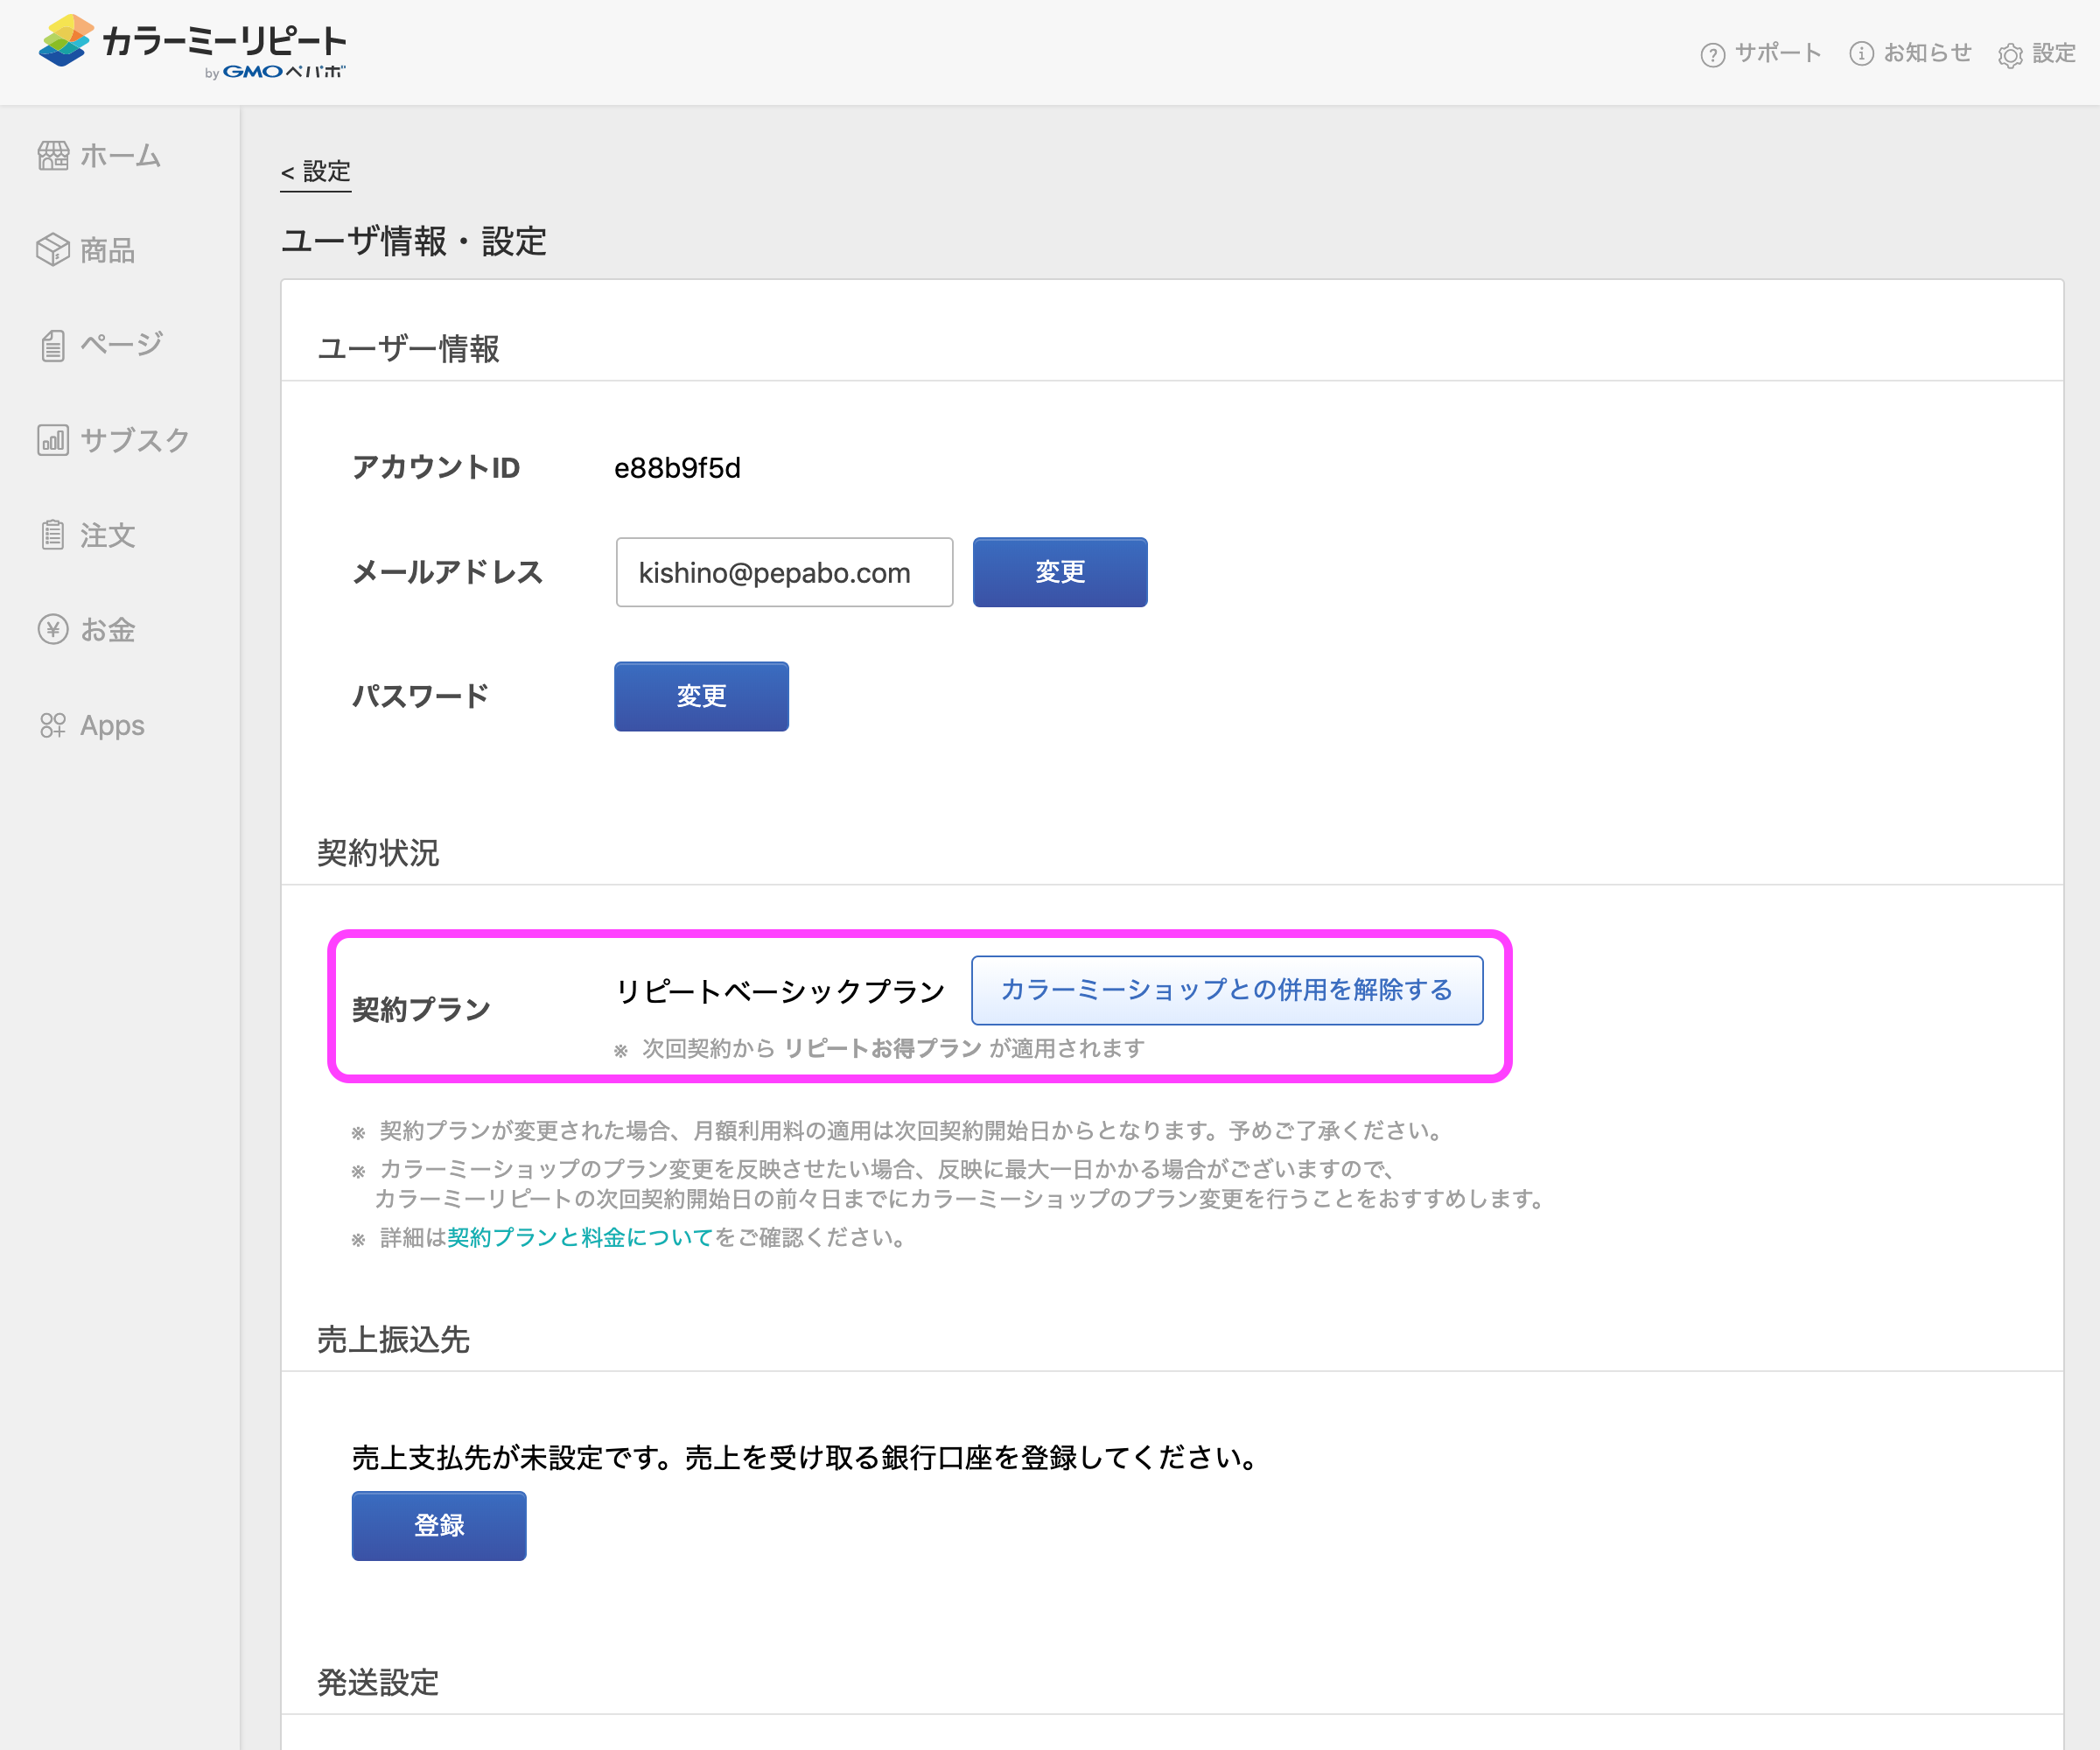Click the アカウントID label
This screenshot has height=1750, width=2100.
click(x=436, y=468)
